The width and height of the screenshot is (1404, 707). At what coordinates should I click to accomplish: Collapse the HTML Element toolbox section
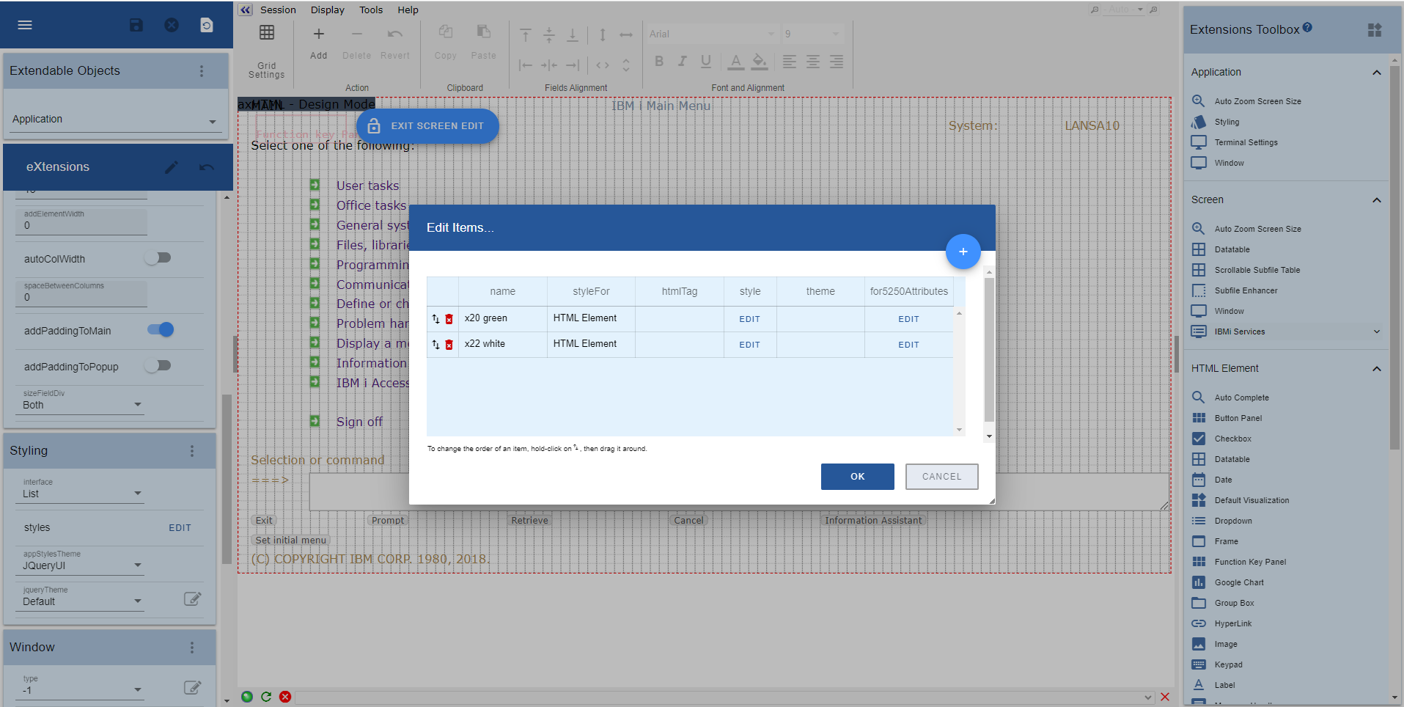tap(1376, 369)
